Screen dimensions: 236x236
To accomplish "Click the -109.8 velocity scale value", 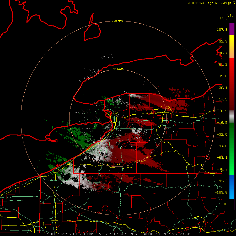I will tap(221, 192).
